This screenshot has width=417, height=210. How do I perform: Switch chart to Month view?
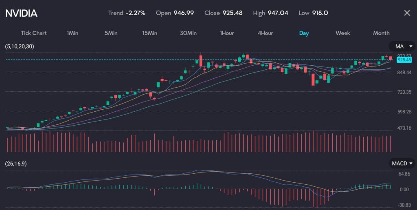381,33
